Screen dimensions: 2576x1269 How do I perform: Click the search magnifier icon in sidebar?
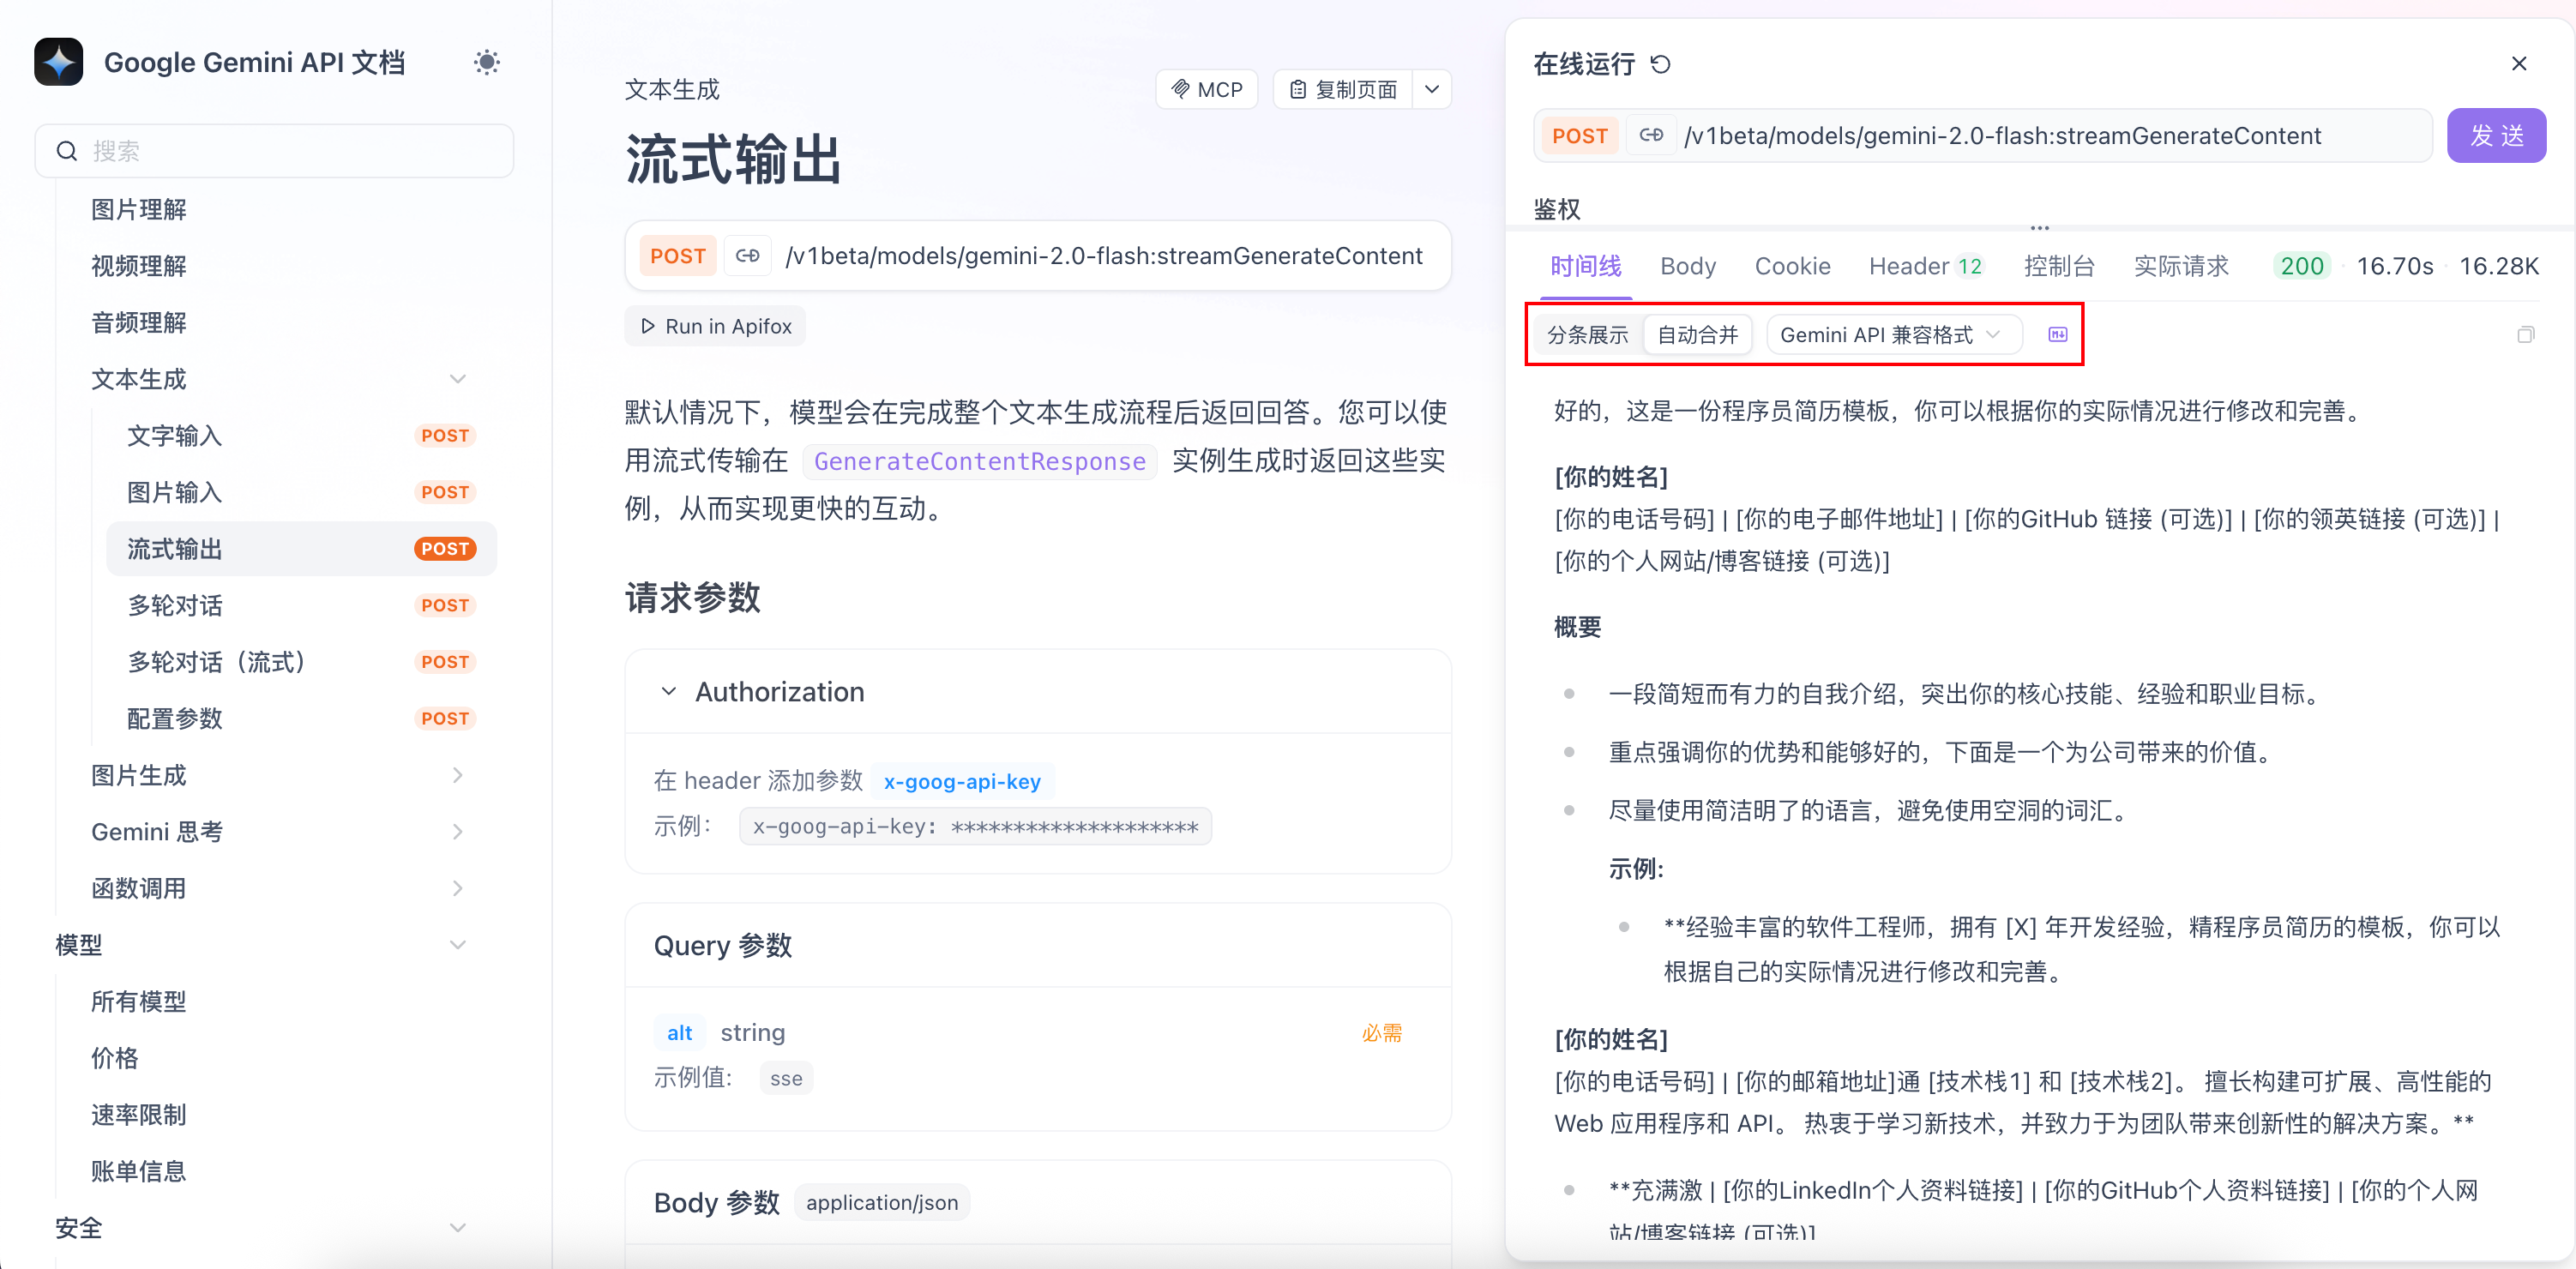pyautogui.click(x=66, y=150)
